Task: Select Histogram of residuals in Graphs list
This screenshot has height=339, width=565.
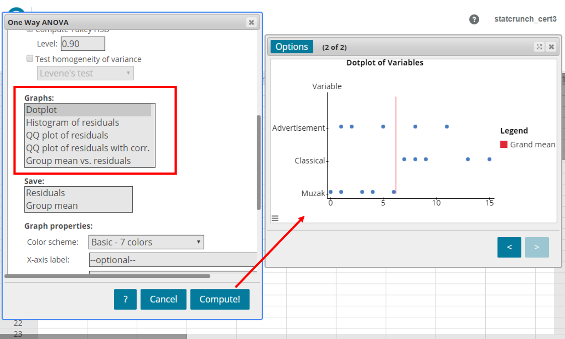Action: coord(73,123)
